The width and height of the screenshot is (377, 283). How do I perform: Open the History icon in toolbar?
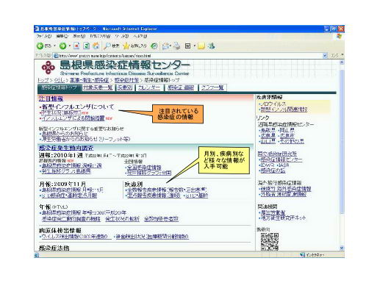(x=154, y=46)
